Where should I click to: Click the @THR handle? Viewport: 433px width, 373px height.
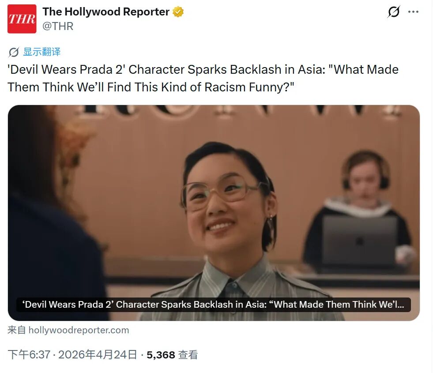point(58,26)
